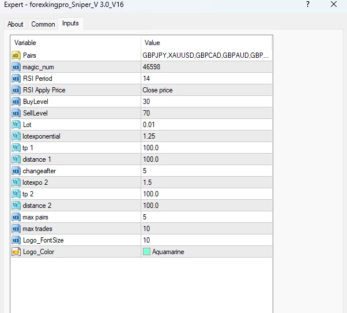This screenshot has height=313, width=347.
Task: Click the icon next to max trades
Action: pyautogui.click(x=16, y=229)
